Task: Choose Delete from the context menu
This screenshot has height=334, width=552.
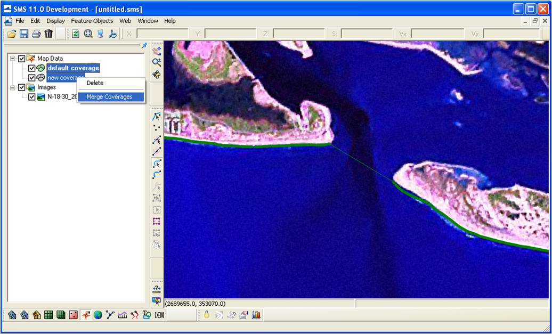Action: coord(111,83)
